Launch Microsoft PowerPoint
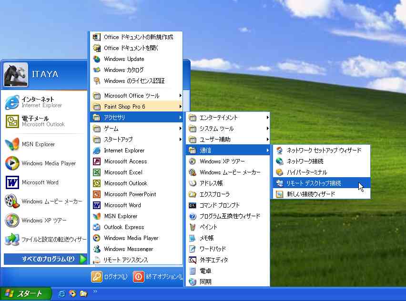Viewport: 406px width, 301px height. [x=136, y=194]
